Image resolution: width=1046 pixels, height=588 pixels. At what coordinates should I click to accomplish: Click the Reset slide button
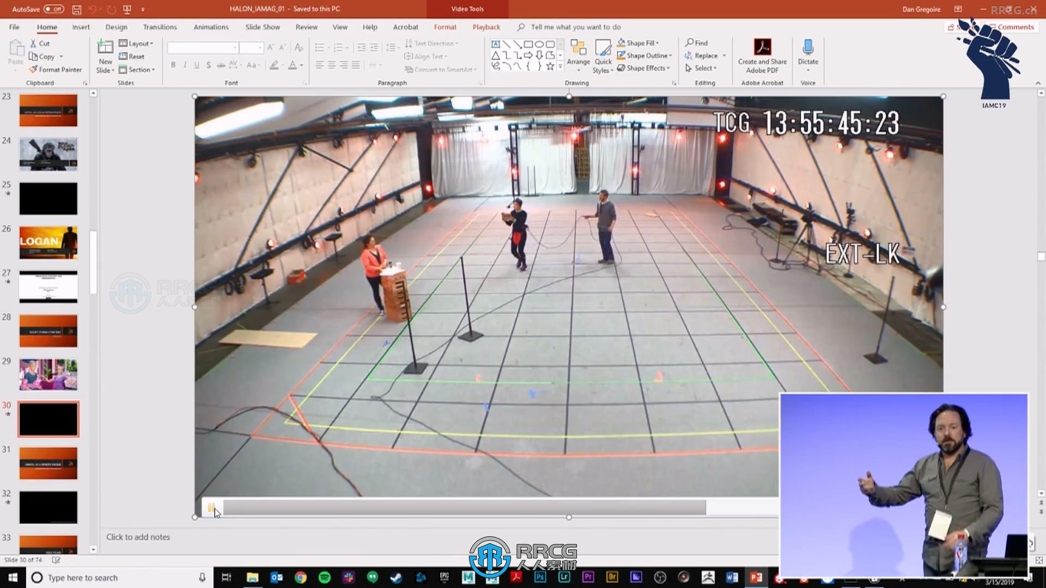point(132,57)
